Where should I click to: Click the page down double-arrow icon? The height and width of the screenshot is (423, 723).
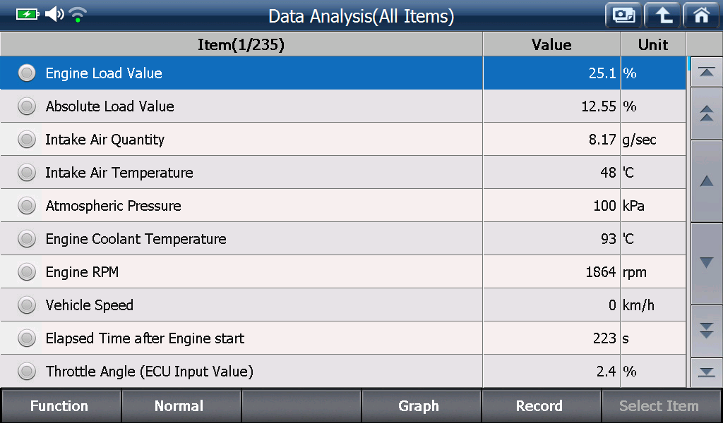(706, 331)
